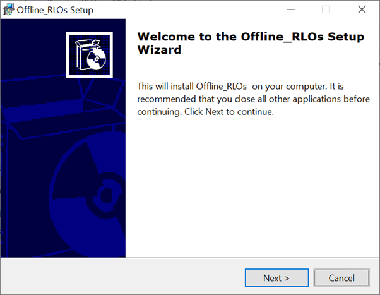Minimize the Offline_RLOs Setup window
The image size is (380, 295).
point(290,9)
